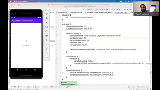Run the app with the green play icon
Image resolution: width=160 pixels, height=90 pixels.
[112, 9]
